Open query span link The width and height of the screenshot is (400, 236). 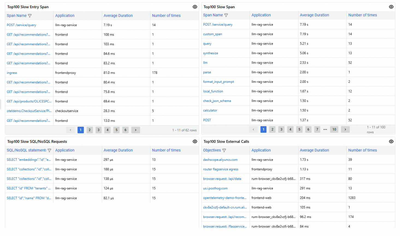(207, 44)
